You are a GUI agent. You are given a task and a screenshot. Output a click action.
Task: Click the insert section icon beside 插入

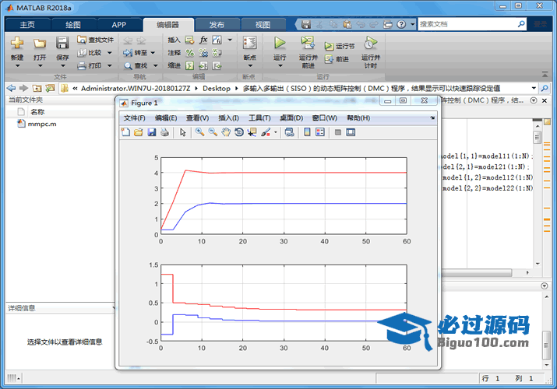[190, 40]
